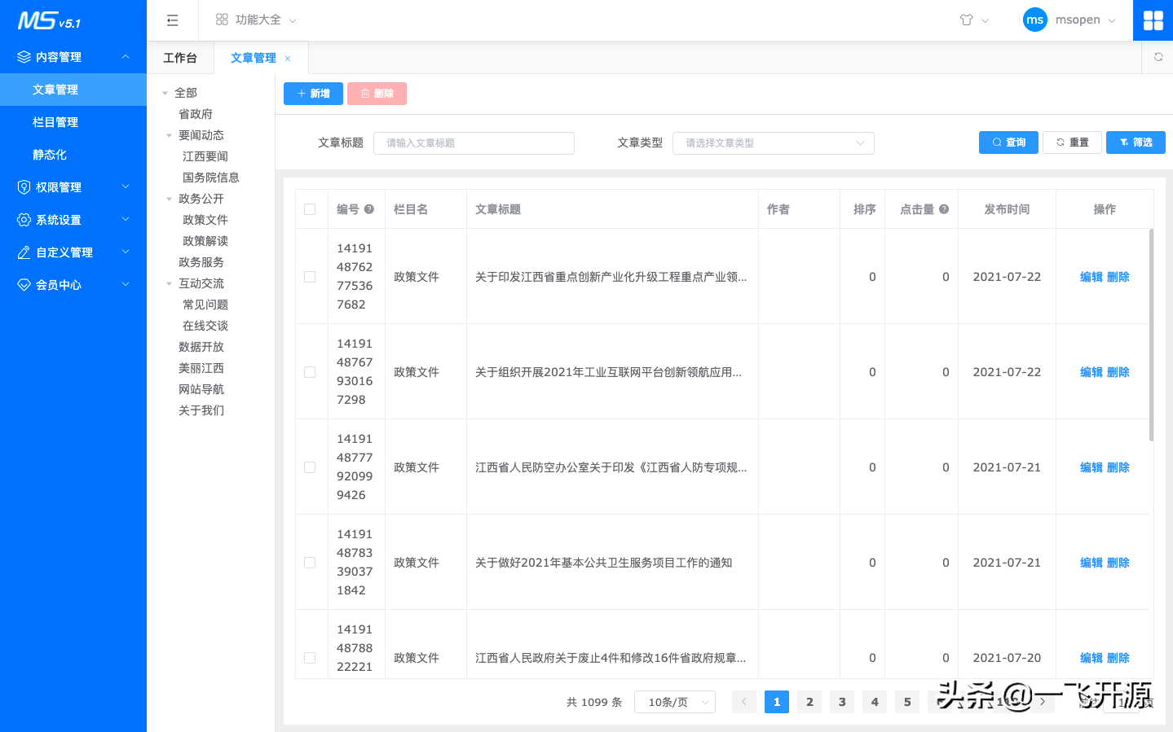
Task: Refresh the page using the reload icon
Action: coord(1158,57)
